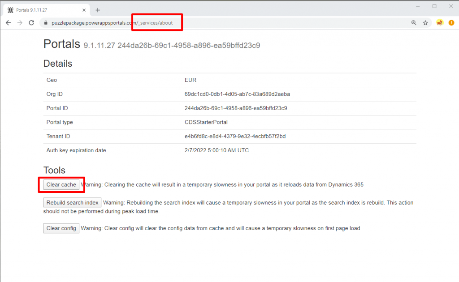Open the orange browser alert icon
The image size is (459, 282).
coord(451,23)
